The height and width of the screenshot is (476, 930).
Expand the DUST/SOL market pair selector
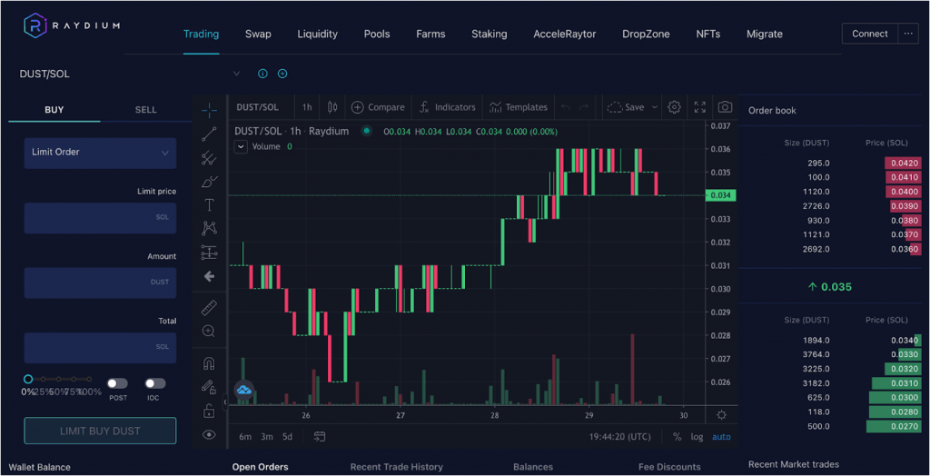point(237,74)
